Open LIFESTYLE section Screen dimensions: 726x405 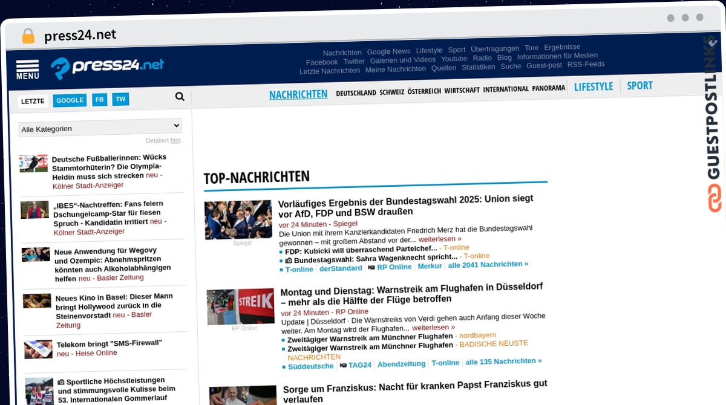click(594, 86)
